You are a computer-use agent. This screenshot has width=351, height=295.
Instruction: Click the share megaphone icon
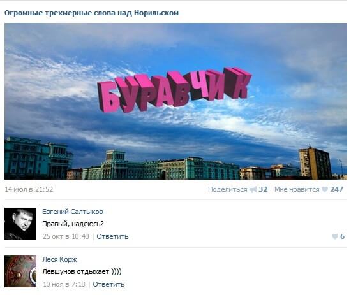coord(253,190)
